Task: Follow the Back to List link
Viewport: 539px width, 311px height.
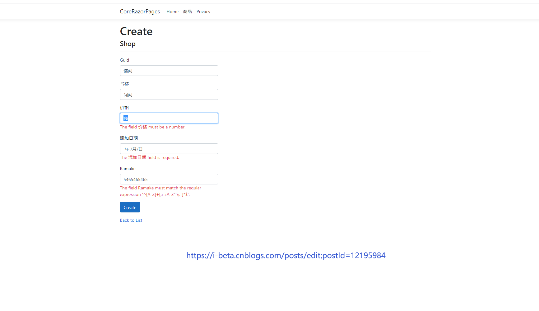Action: pos(131,220)
